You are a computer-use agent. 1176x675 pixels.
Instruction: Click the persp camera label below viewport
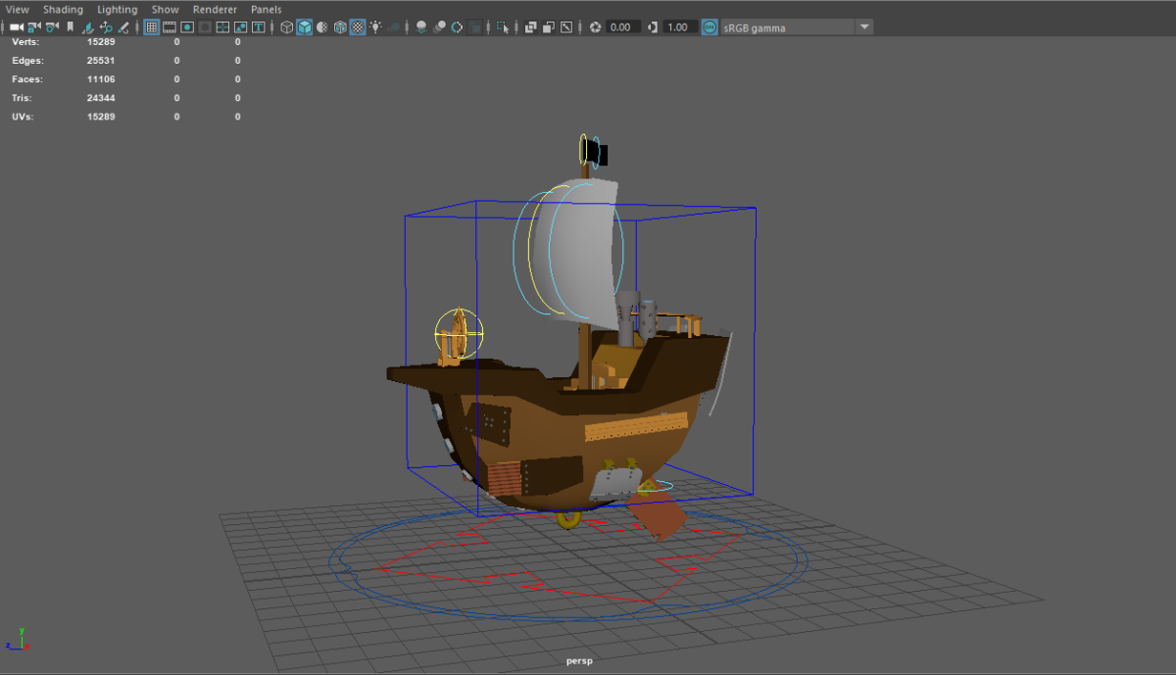point(579,660)
